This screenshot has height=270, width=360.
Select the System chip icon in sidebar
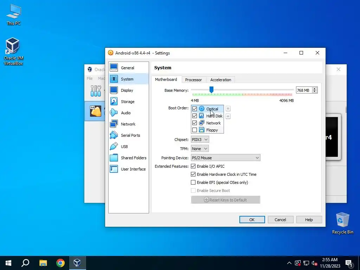114,79
